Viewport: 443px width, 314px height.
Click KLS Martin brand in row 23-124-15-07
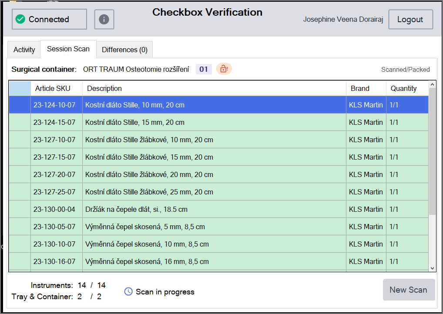(x=366, y=122)
